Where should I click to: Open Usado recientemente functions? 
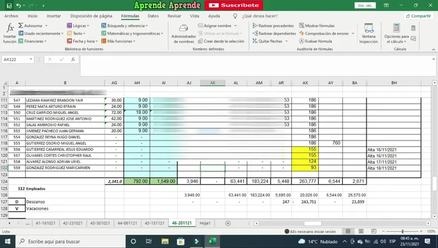(41, 33)
